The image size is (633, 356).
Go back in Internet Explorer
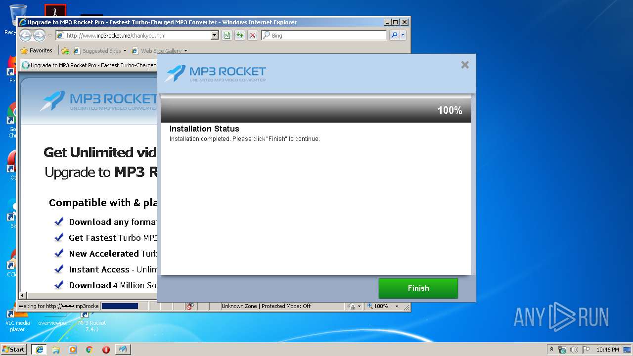pos(25,35)
